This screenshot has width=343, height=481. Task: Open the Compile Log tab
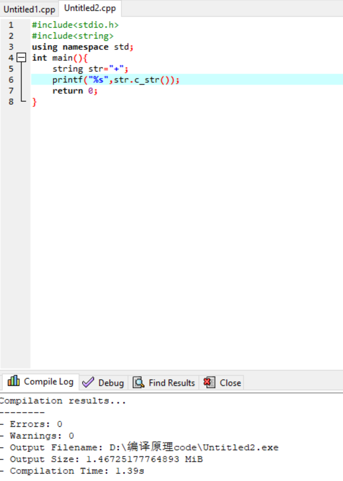point(40,382)
